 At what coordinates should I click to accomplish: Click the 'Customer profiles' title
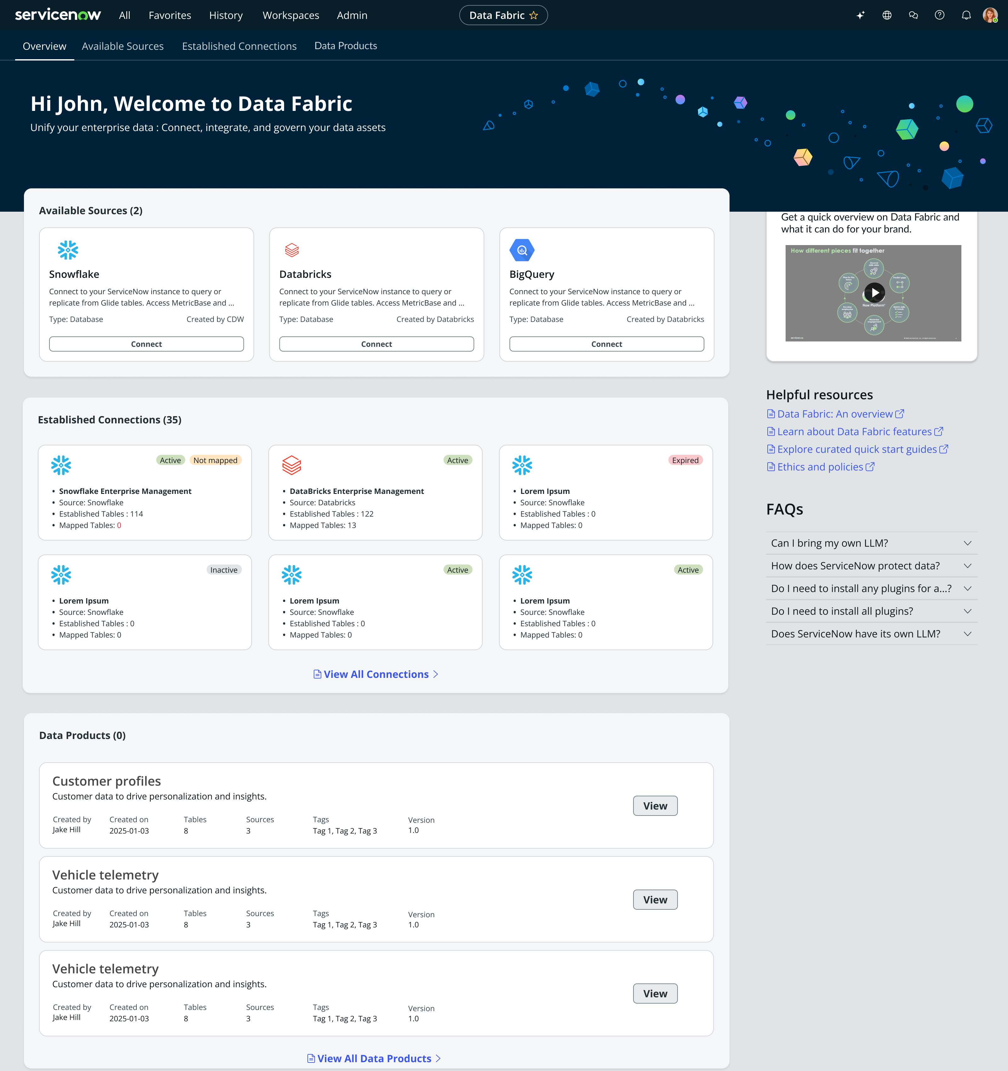tap(107, 781)
